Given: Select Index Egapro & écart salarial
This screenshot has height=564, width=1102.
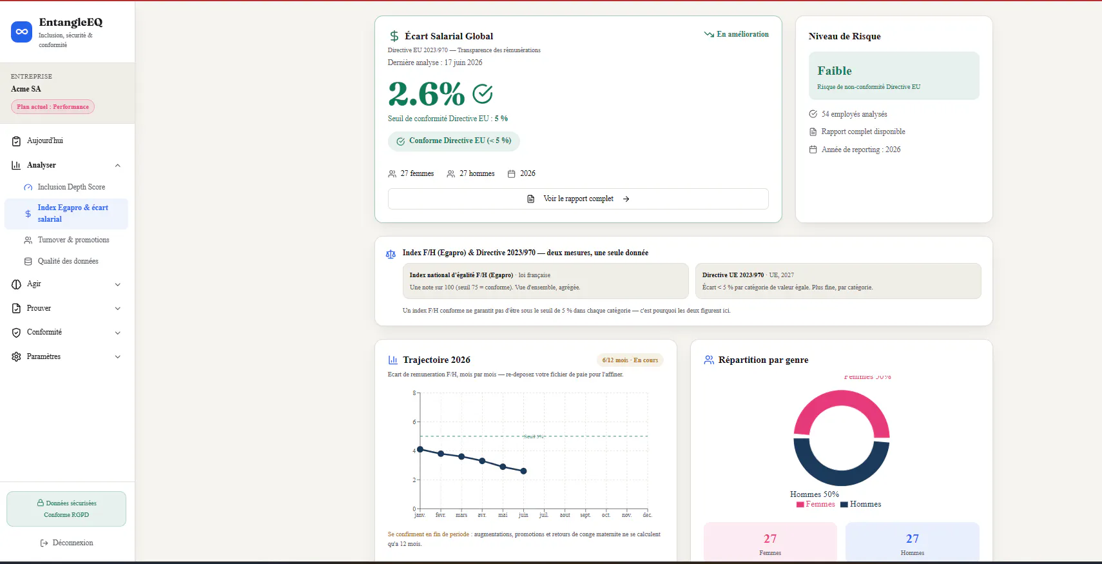Looking at the screenshot, I should (66, 214).
